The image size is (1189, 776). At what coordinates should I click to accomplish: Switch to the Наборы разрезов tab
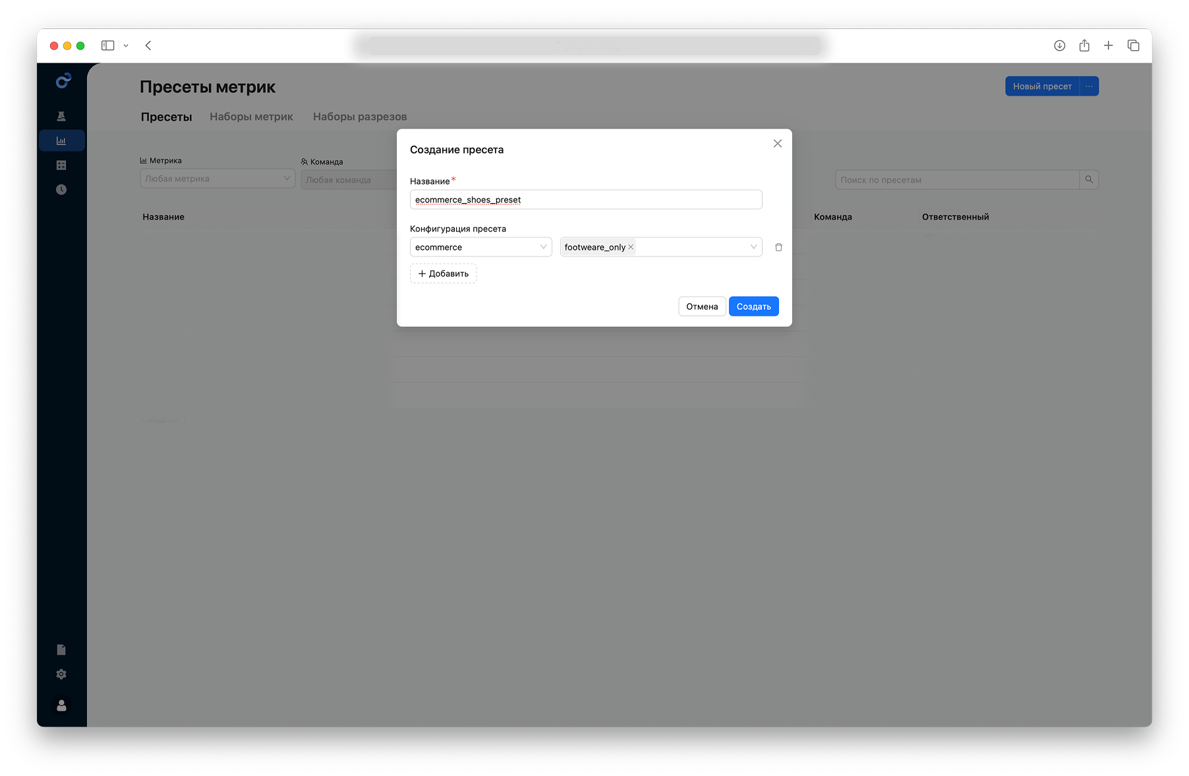pyautogui.click(x=360, y=117)
